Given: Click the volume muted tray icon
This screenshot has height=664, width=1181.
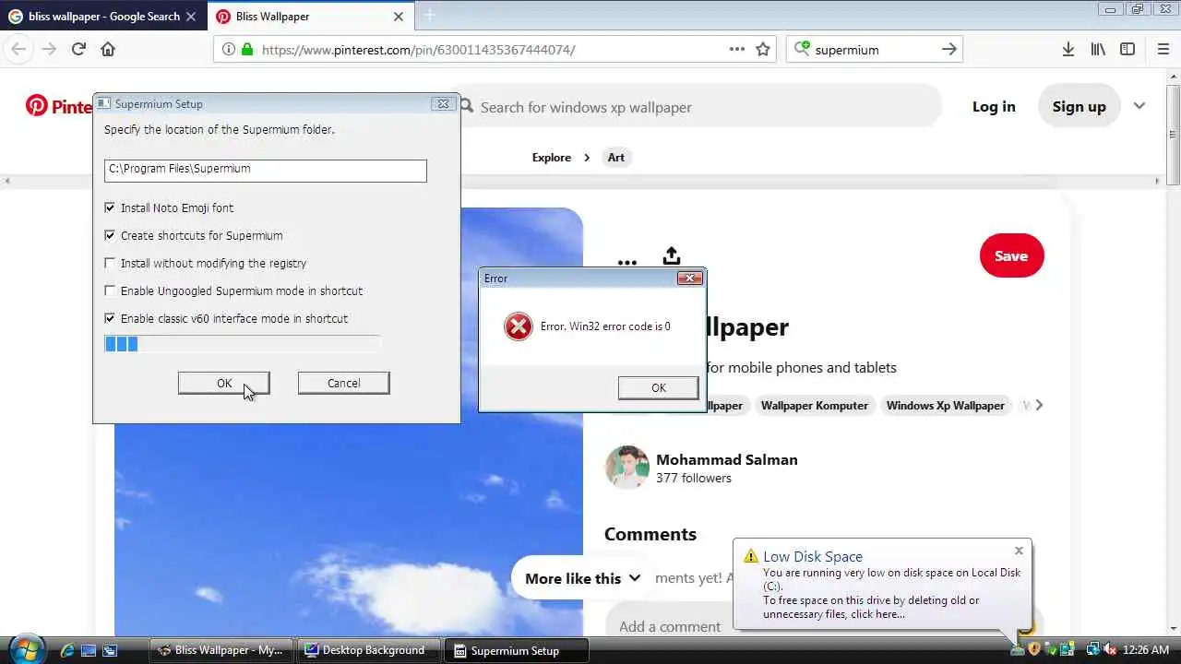Looking at the screenshot, I should click(1110, 650).
